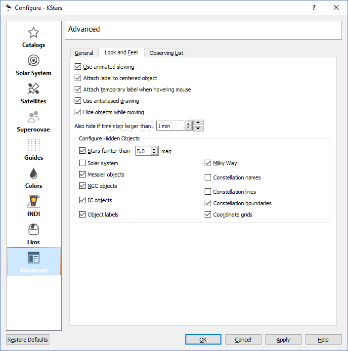Increase time step with large up arrow
348x351 pixels.
(x=198, y=123)
